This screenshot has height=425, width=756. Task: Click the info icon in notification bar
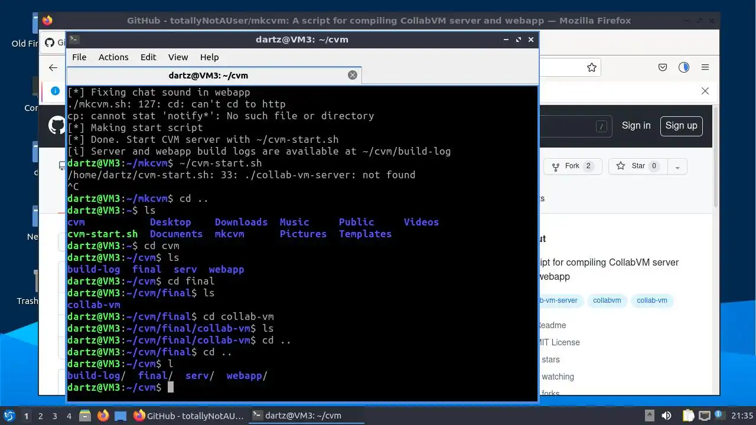(x=55, y=91)
